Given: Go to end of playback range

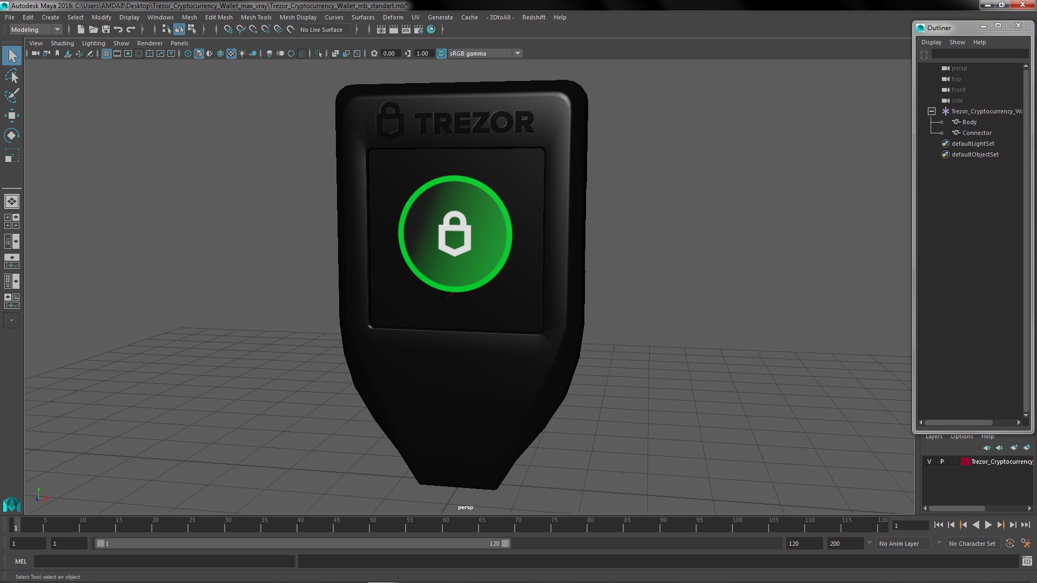Looking at the screenshot, I should coord(1025,525).
